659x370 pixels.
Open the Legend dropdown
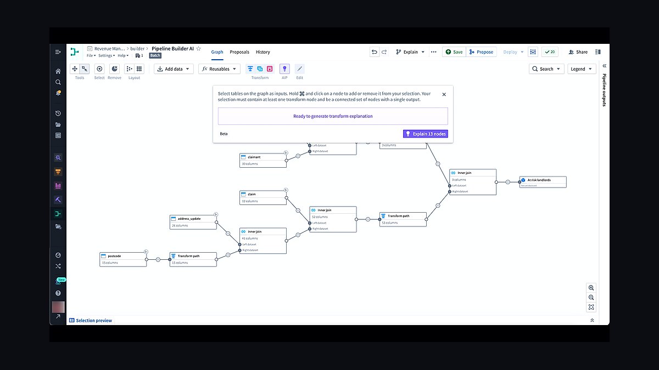pyautogui.click(x=581, y=69)
